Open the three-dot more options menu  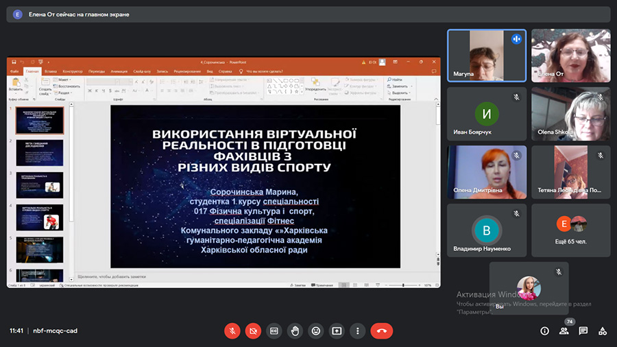(357, 331)
